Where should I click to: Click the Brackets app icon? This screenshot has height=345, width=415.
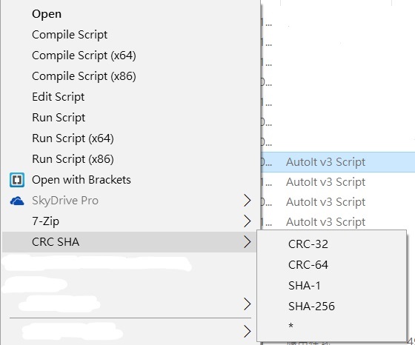coord(17,180)
